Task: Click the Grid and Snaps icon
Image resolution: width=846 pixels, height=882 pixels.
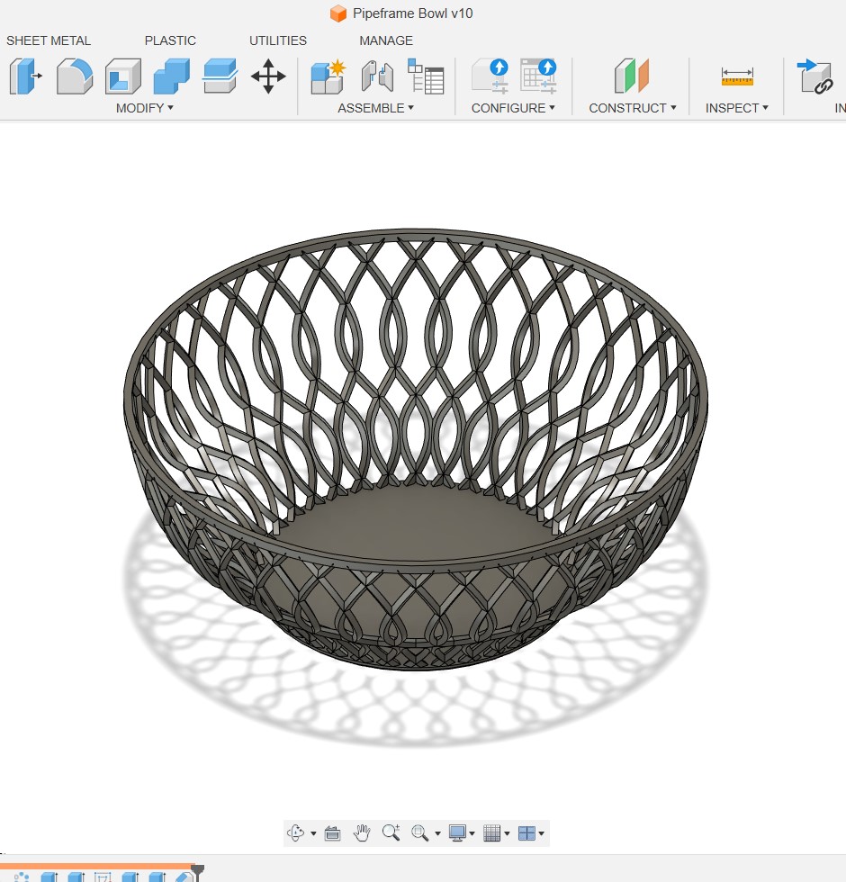Action: click(491, 833)
